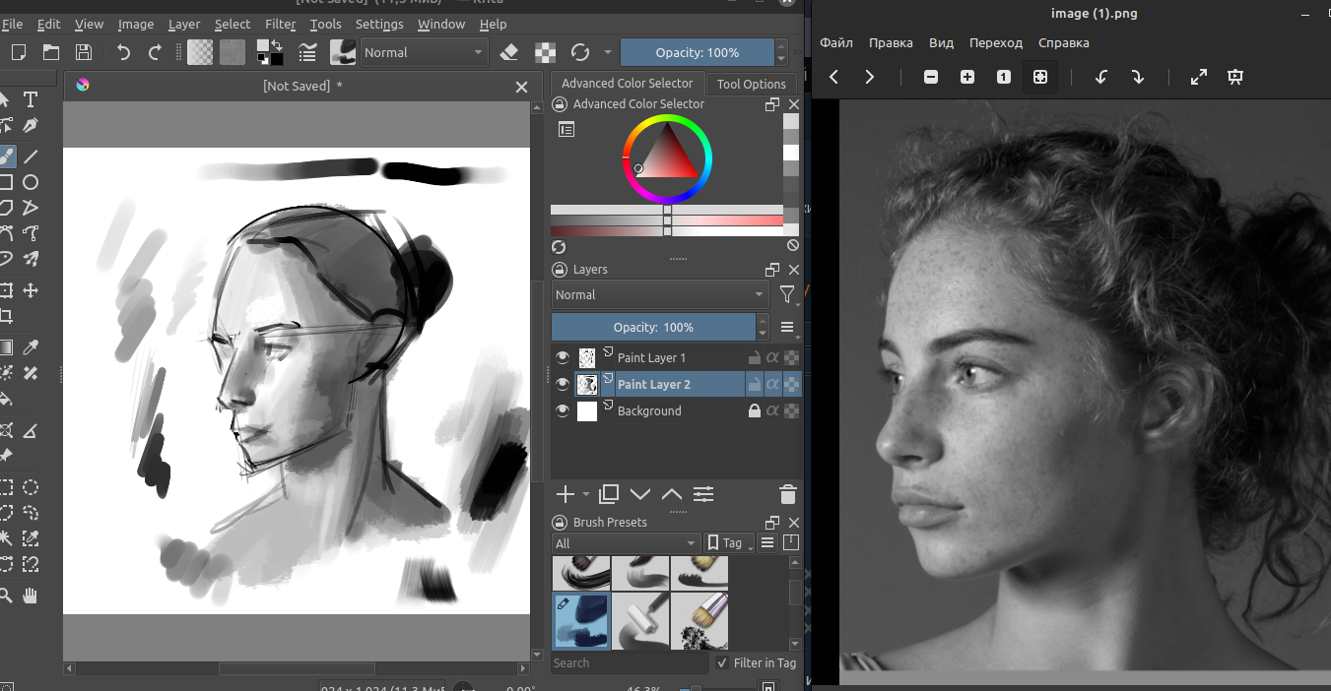This screenshot has width=1331, height=691.
Task: Rotate image clockwise in image viewer
Action: pos(1138,77)
